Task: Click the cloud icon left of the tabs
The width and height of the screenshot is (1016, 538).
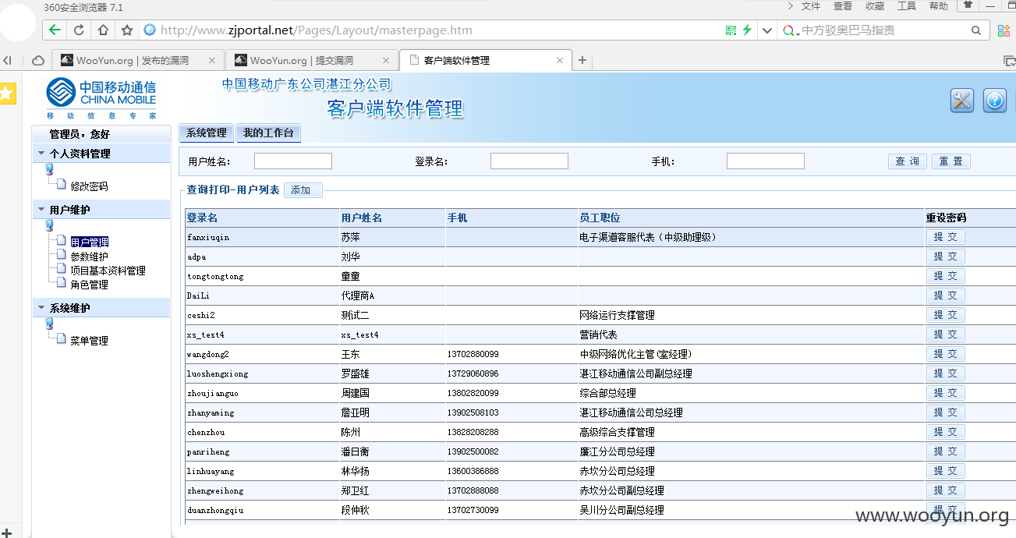Action: [x=37, y=60]
